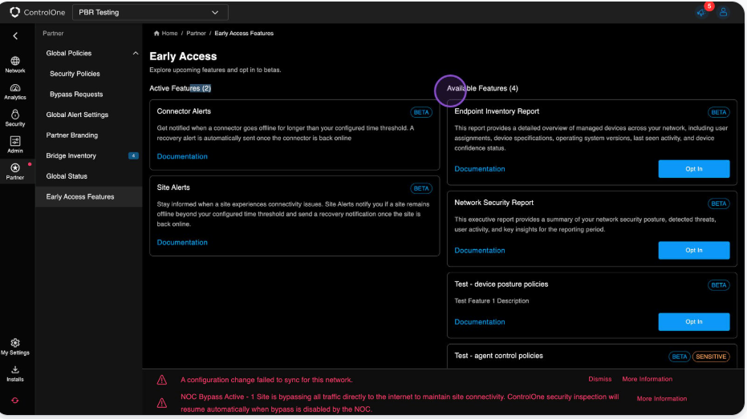Opt In to Network Security Report
Screen dimensions: 747x419
[x=693, y=250]
